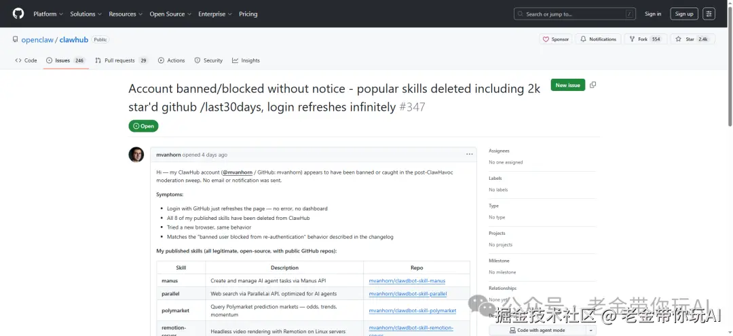Click the Labels sidebar heading
Screen dimensions: 733x336
[x=495, y=179]
